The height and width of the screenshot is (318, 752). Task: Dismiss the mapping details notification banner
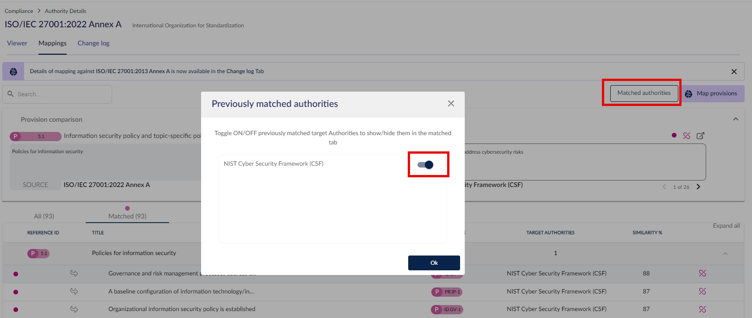[734, 71]
